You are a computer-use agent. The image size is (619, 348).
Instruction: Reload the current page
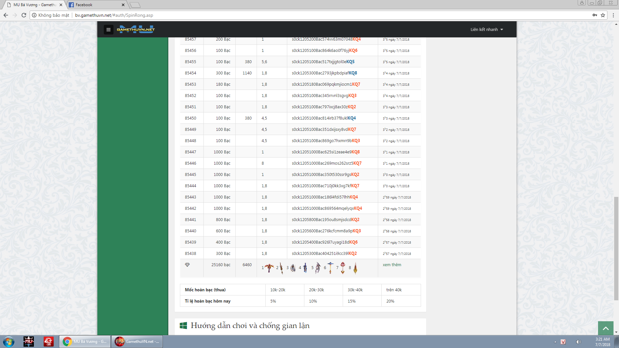click(x=24, y=15)
